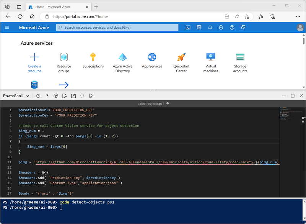Open Directories and subscriptions filter icon
Viewport: 306px width, 224px height.
click(199, 28)
